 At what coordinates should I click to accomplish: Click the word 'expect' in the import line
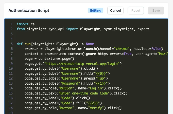(143, 29)
